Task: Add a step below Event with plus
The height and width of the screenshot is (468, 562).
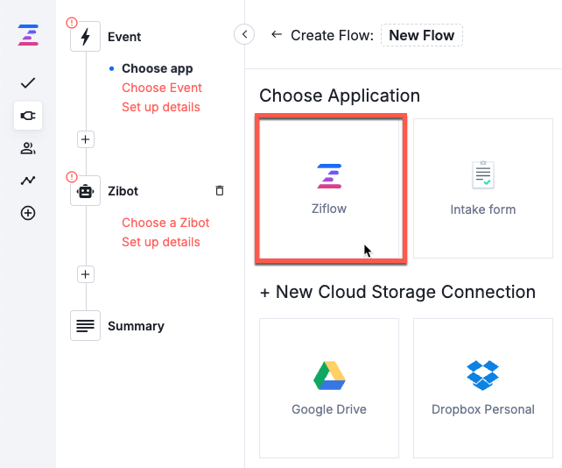Action: (86, 139)
